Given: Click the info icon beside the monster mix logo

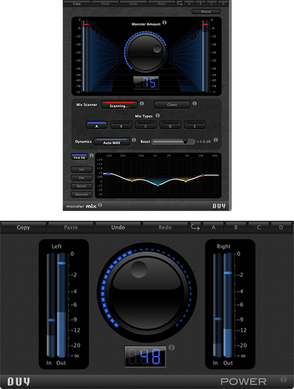Looking at the screenshot, I should pos(100,205).
